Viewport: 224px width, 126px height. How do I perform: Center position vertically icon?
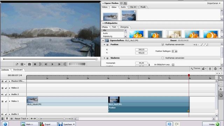click(173, 51)
